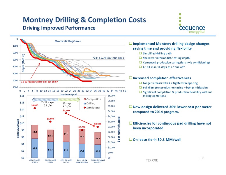Click the $5.6 drilling bar segment
This screenshot has height=175, width=226.
tap(35, 148)
